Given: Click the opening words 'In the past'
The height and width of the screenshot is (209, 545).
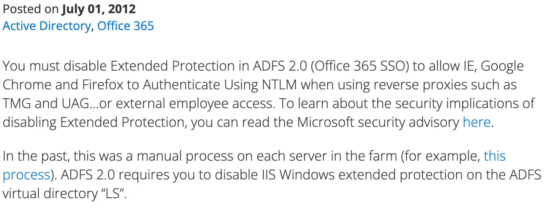Looking at the screenshot, I should [x=36, y=156].
